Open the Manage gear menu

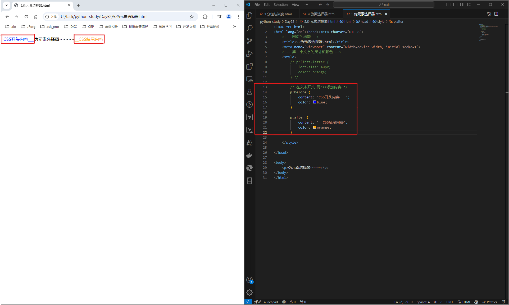coord(249,293)
